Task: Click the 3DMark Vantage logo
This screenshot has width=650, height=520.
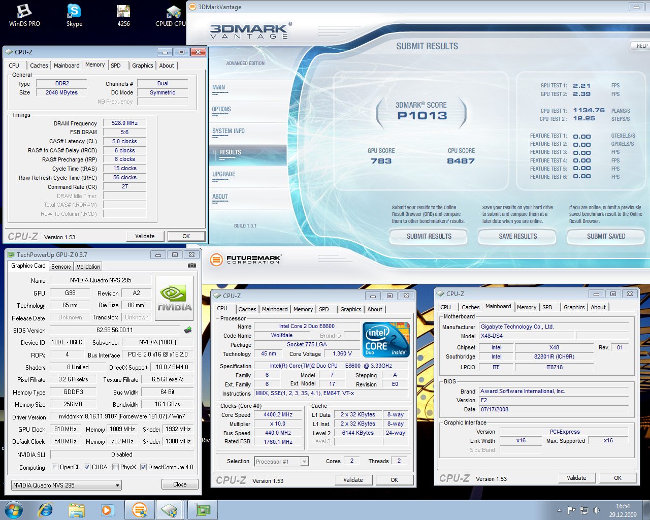Action: pos(251,30)
